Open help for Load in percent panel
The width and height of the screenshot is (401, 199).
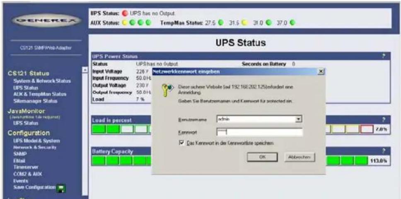pos(384,120)
